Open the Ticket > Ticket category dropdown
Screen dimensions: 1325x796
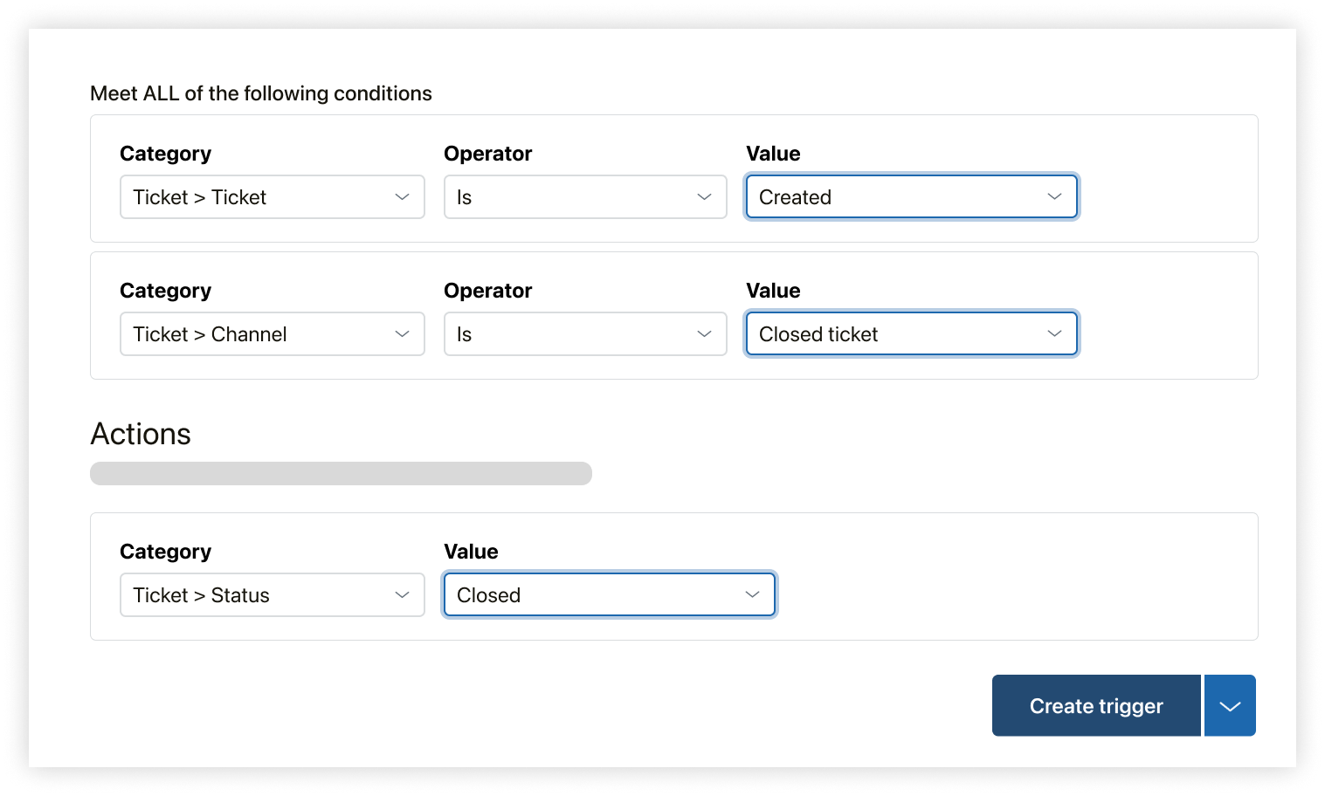(262, 197)
